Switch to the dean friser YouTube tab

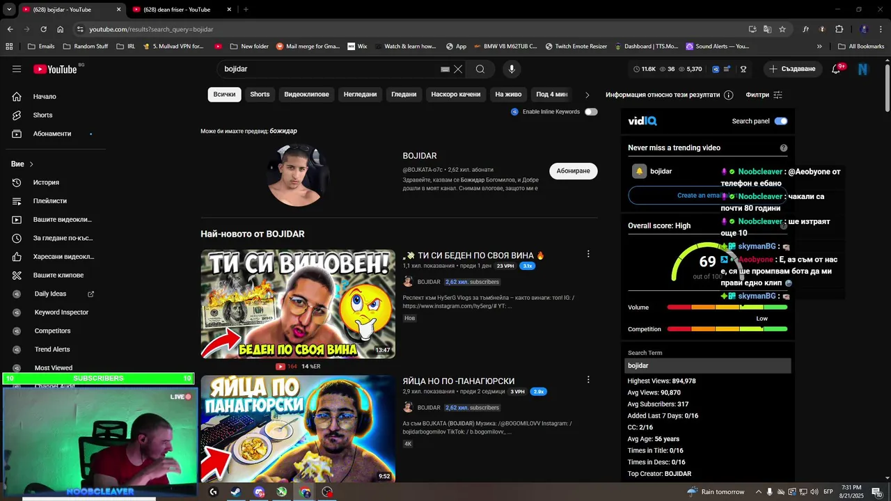177,10
